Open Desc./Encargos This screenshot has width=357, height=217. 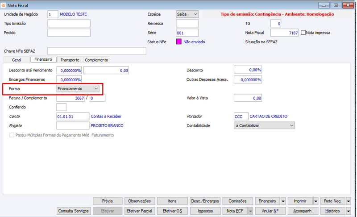205,201
